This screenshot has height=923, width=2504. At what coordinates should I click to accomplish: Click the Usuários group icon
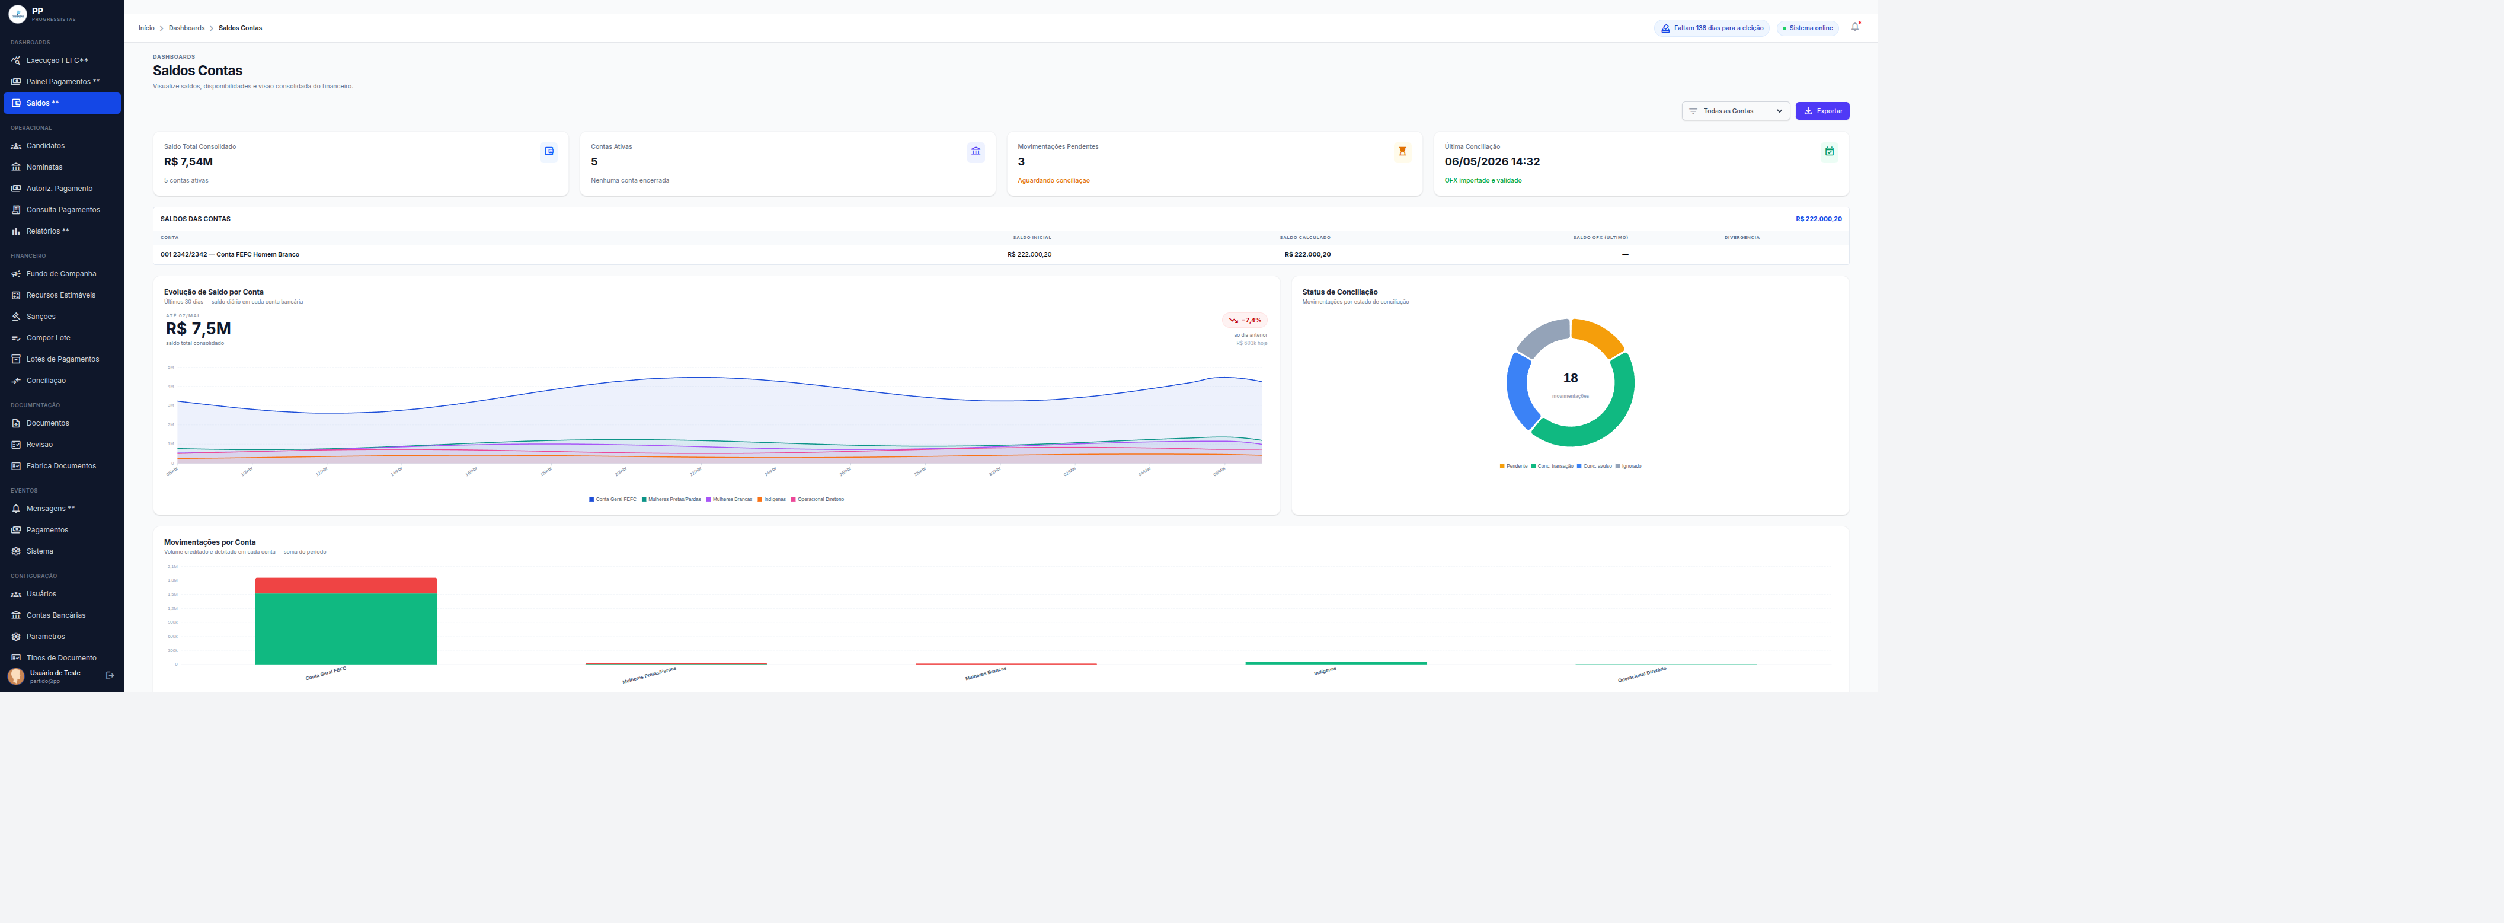15,594
